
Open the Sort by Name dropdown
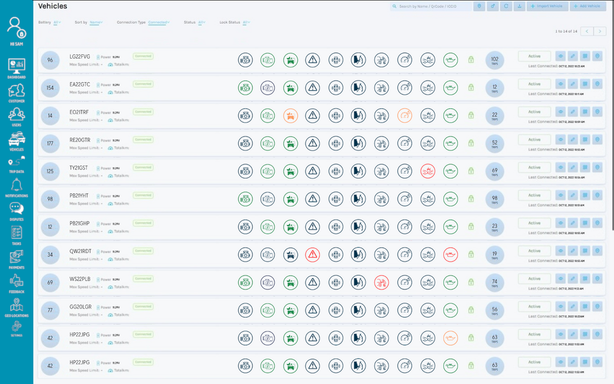(95, 22)
